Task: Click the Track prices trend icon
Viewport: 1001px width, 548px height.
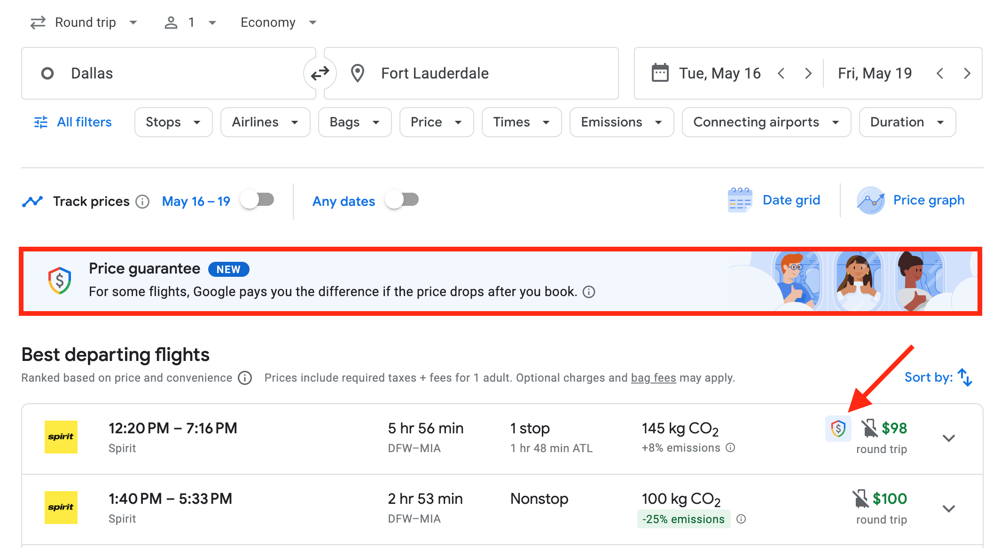Action: pos(32,202)
